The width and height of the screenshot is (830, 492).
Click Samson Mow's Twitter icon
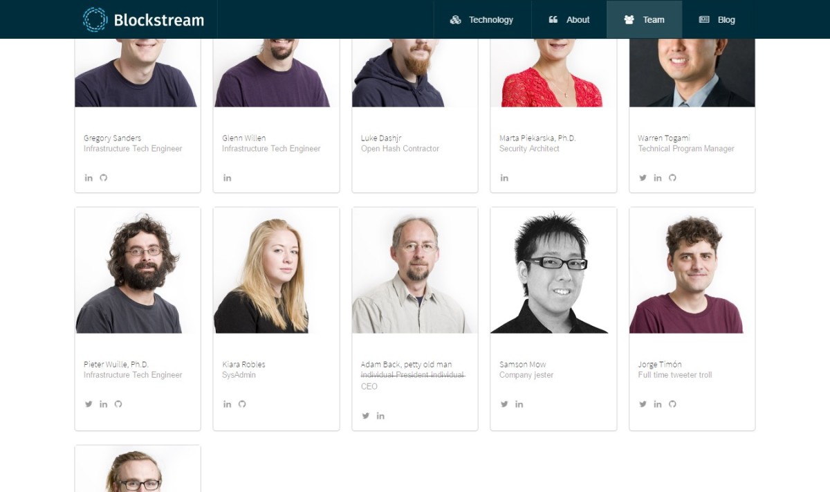coord(504,404)
